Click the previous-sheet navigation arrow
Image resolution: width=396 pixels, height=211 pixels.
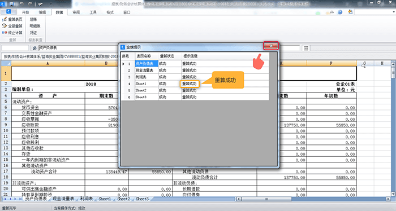(10, 199)
